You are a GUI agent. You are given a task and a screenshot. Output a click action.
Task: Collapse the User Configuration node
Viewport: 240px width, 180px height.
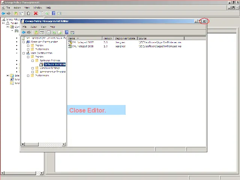click(23, 53)
